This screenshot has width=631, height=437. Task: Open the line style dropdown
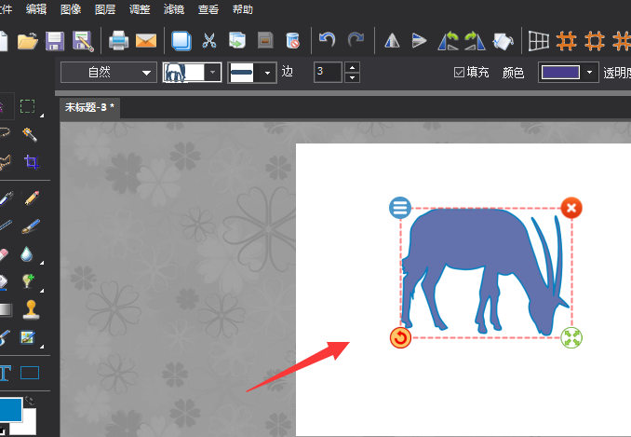(x=254, y=73)
